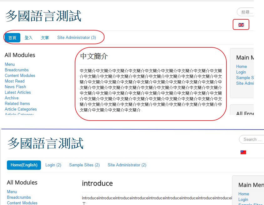Click Site Administrator (3) in top menu

[x=76, y=38]
